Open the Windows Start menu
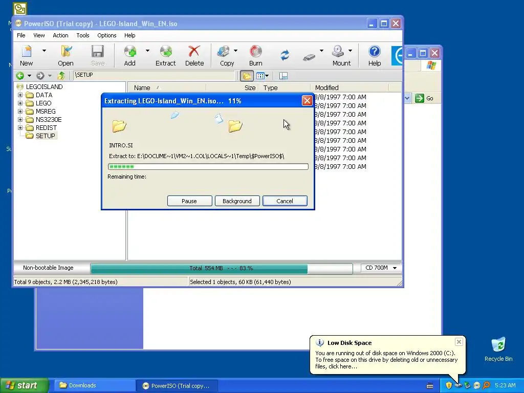 tap(25, 385)
